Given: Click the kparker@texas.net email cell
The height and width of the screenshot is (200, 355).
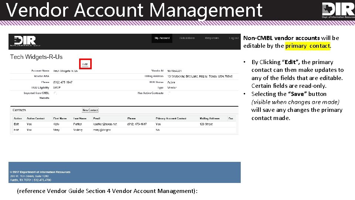Looking at the screenshot, I should 105,124.
